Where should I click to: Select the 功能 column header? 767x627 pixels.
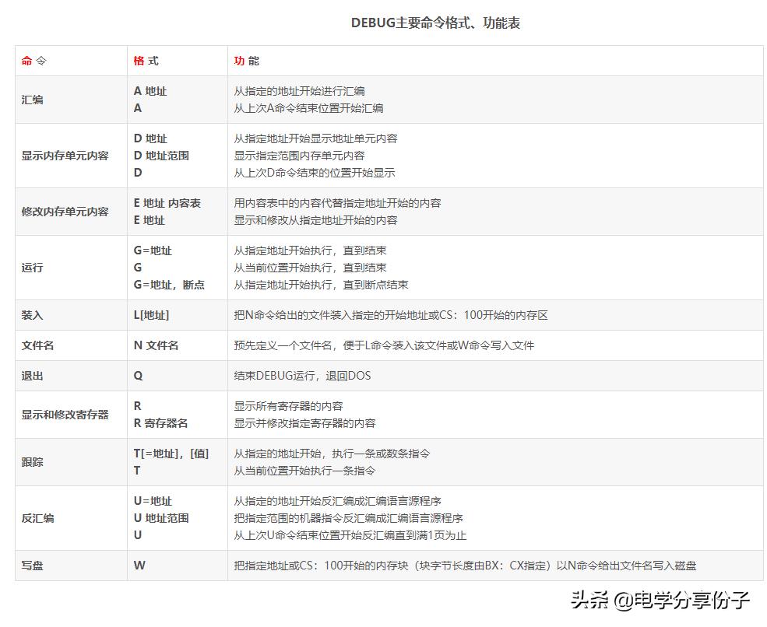pos(244,60)
